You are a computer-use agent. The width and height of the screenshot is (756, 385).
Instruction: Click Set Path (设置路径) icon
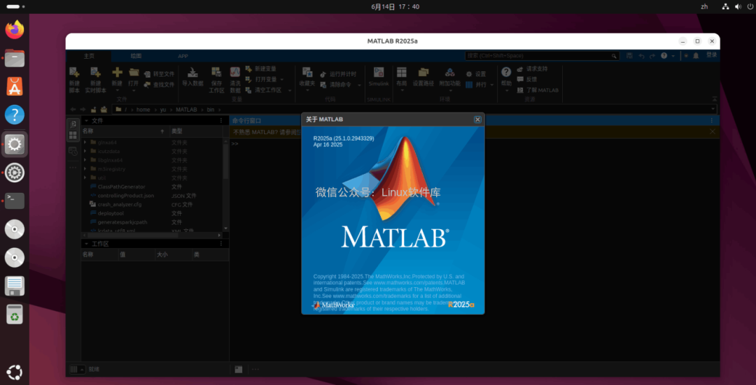click(423, 73)
